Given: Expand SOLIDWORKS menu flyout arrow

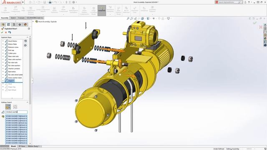Looking at the screenshot, I should click(x=23, y=2).
